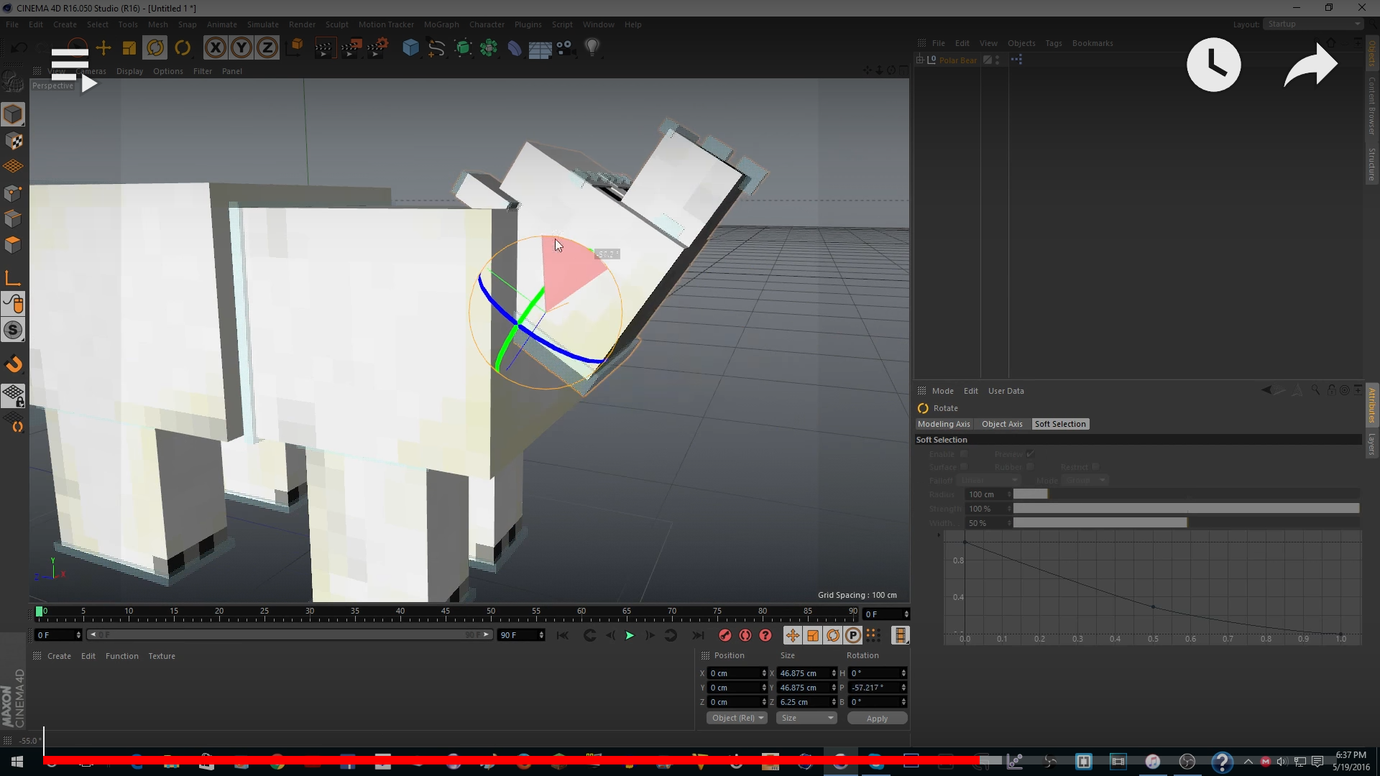Toggle the coordinate system icon
1380x776 pixels.
click(295, 48)
